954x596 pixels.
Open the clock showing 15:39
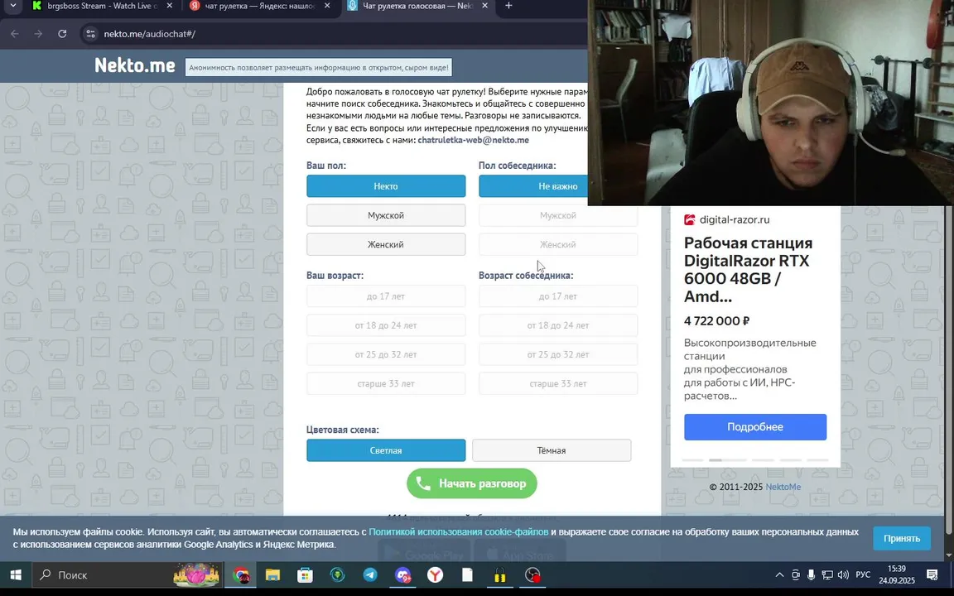click(x=897, y=574)
